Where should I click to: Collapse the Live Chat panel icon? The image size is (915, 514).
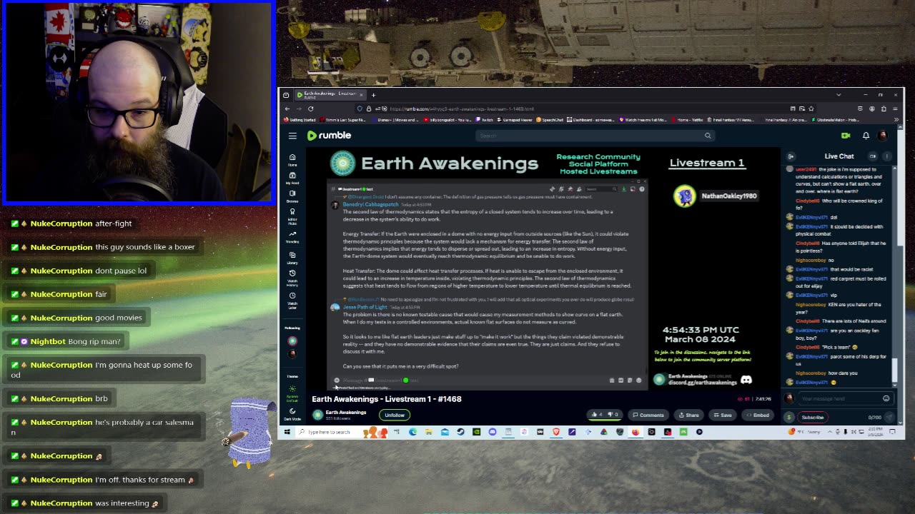coord(791,156)
